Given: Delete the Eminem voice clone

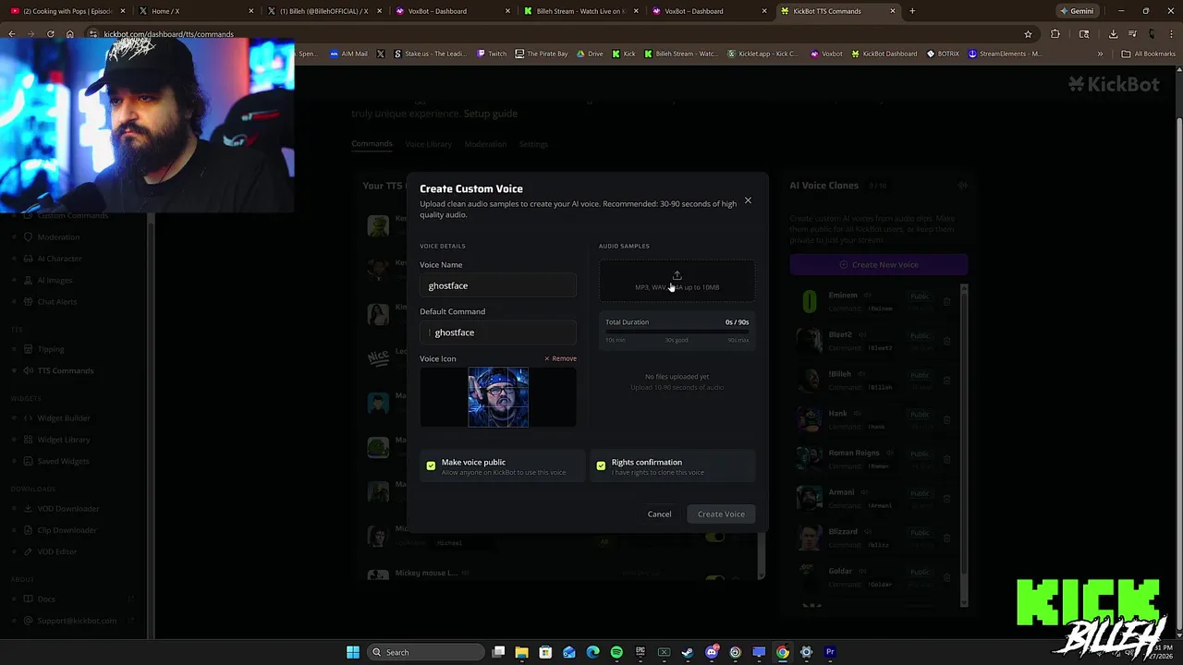Looking at the screenshot, I should point(946,301).
